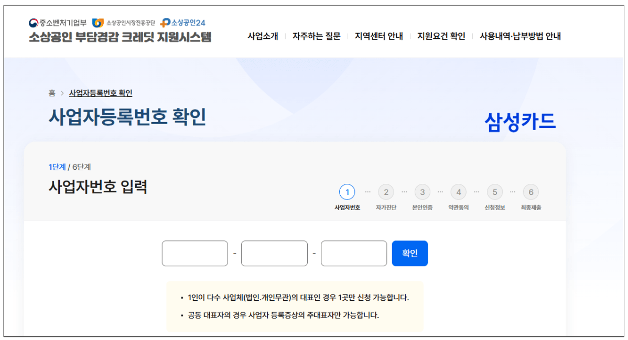Select step 6 최종제출 circle
The width and height of the screenshot is (628, 340).
531,192
